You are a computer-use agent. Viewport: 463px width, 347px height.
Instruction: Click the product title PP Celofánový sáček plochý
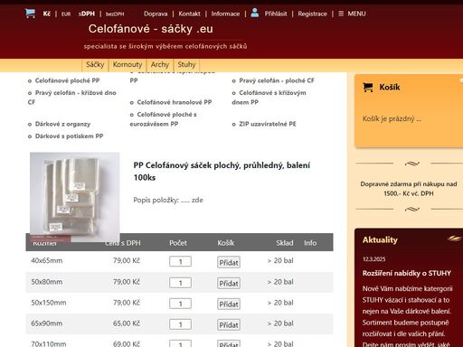(x=222, y=171)
